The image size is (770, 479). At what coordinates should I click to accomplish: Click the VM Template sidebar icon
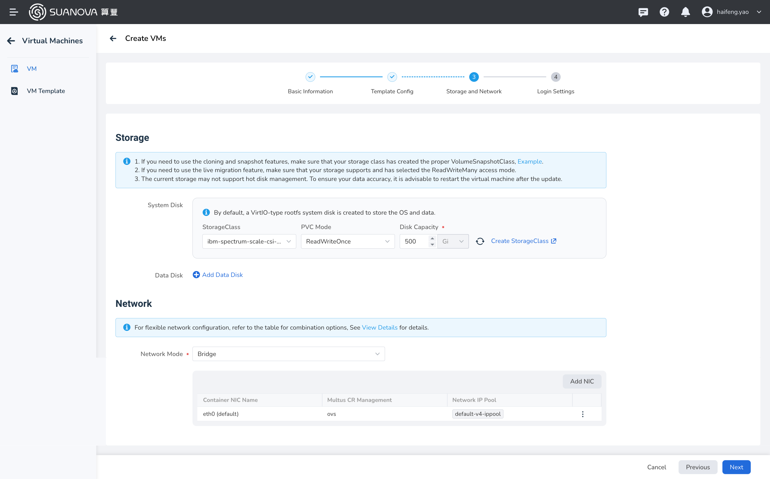14,91
